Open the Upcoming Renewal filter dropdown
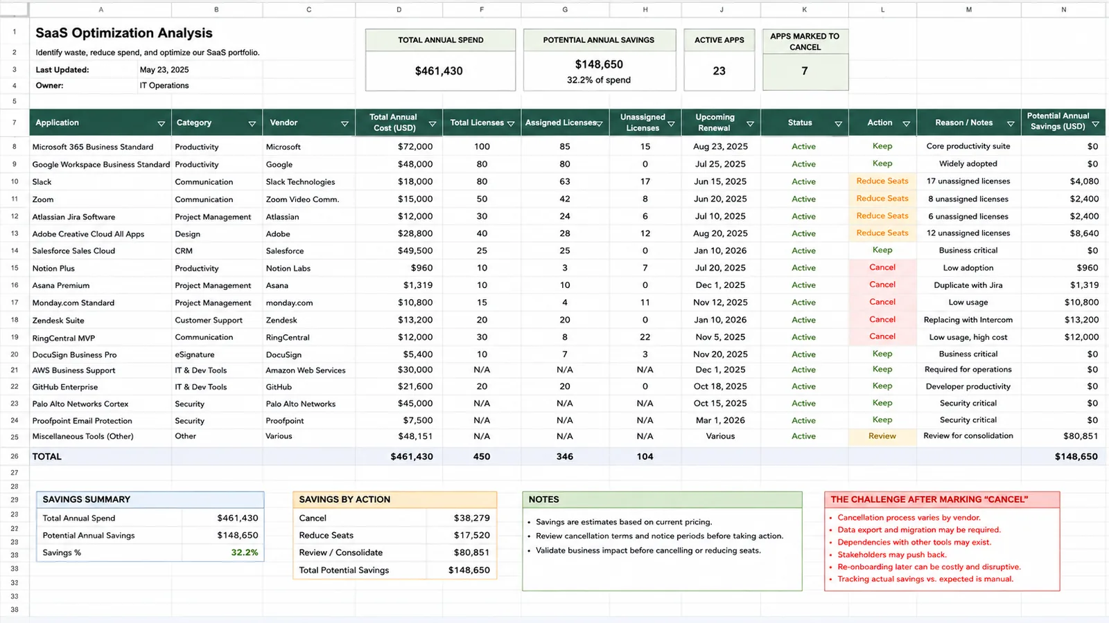This screenshot has width=1109, height=623. 750,124
